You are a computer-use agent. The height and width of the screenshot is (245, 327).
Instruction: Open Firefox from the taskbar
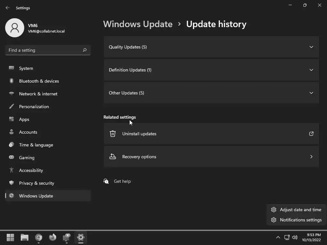click(x=53, y=237)
